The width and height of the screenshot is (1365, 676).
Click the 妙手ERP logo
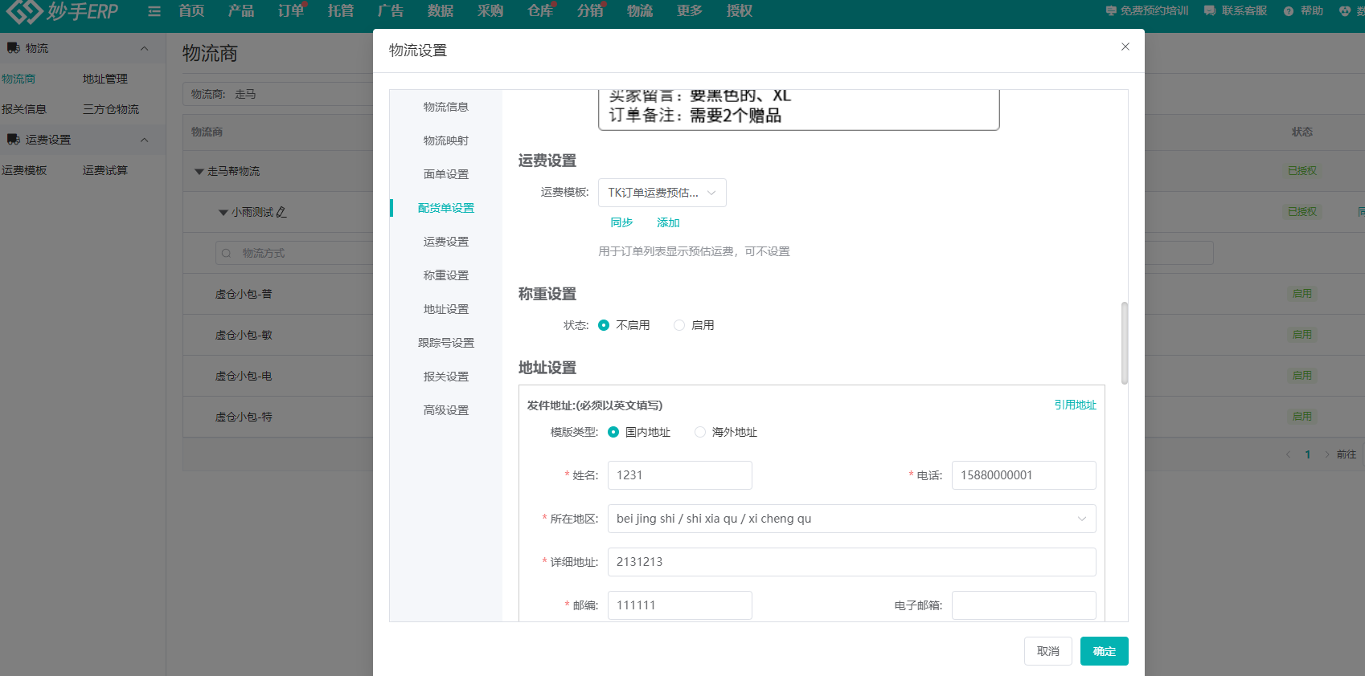[63, 11]
